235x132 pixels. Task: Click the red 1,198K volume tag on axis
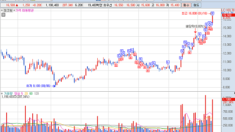point(228,99)
